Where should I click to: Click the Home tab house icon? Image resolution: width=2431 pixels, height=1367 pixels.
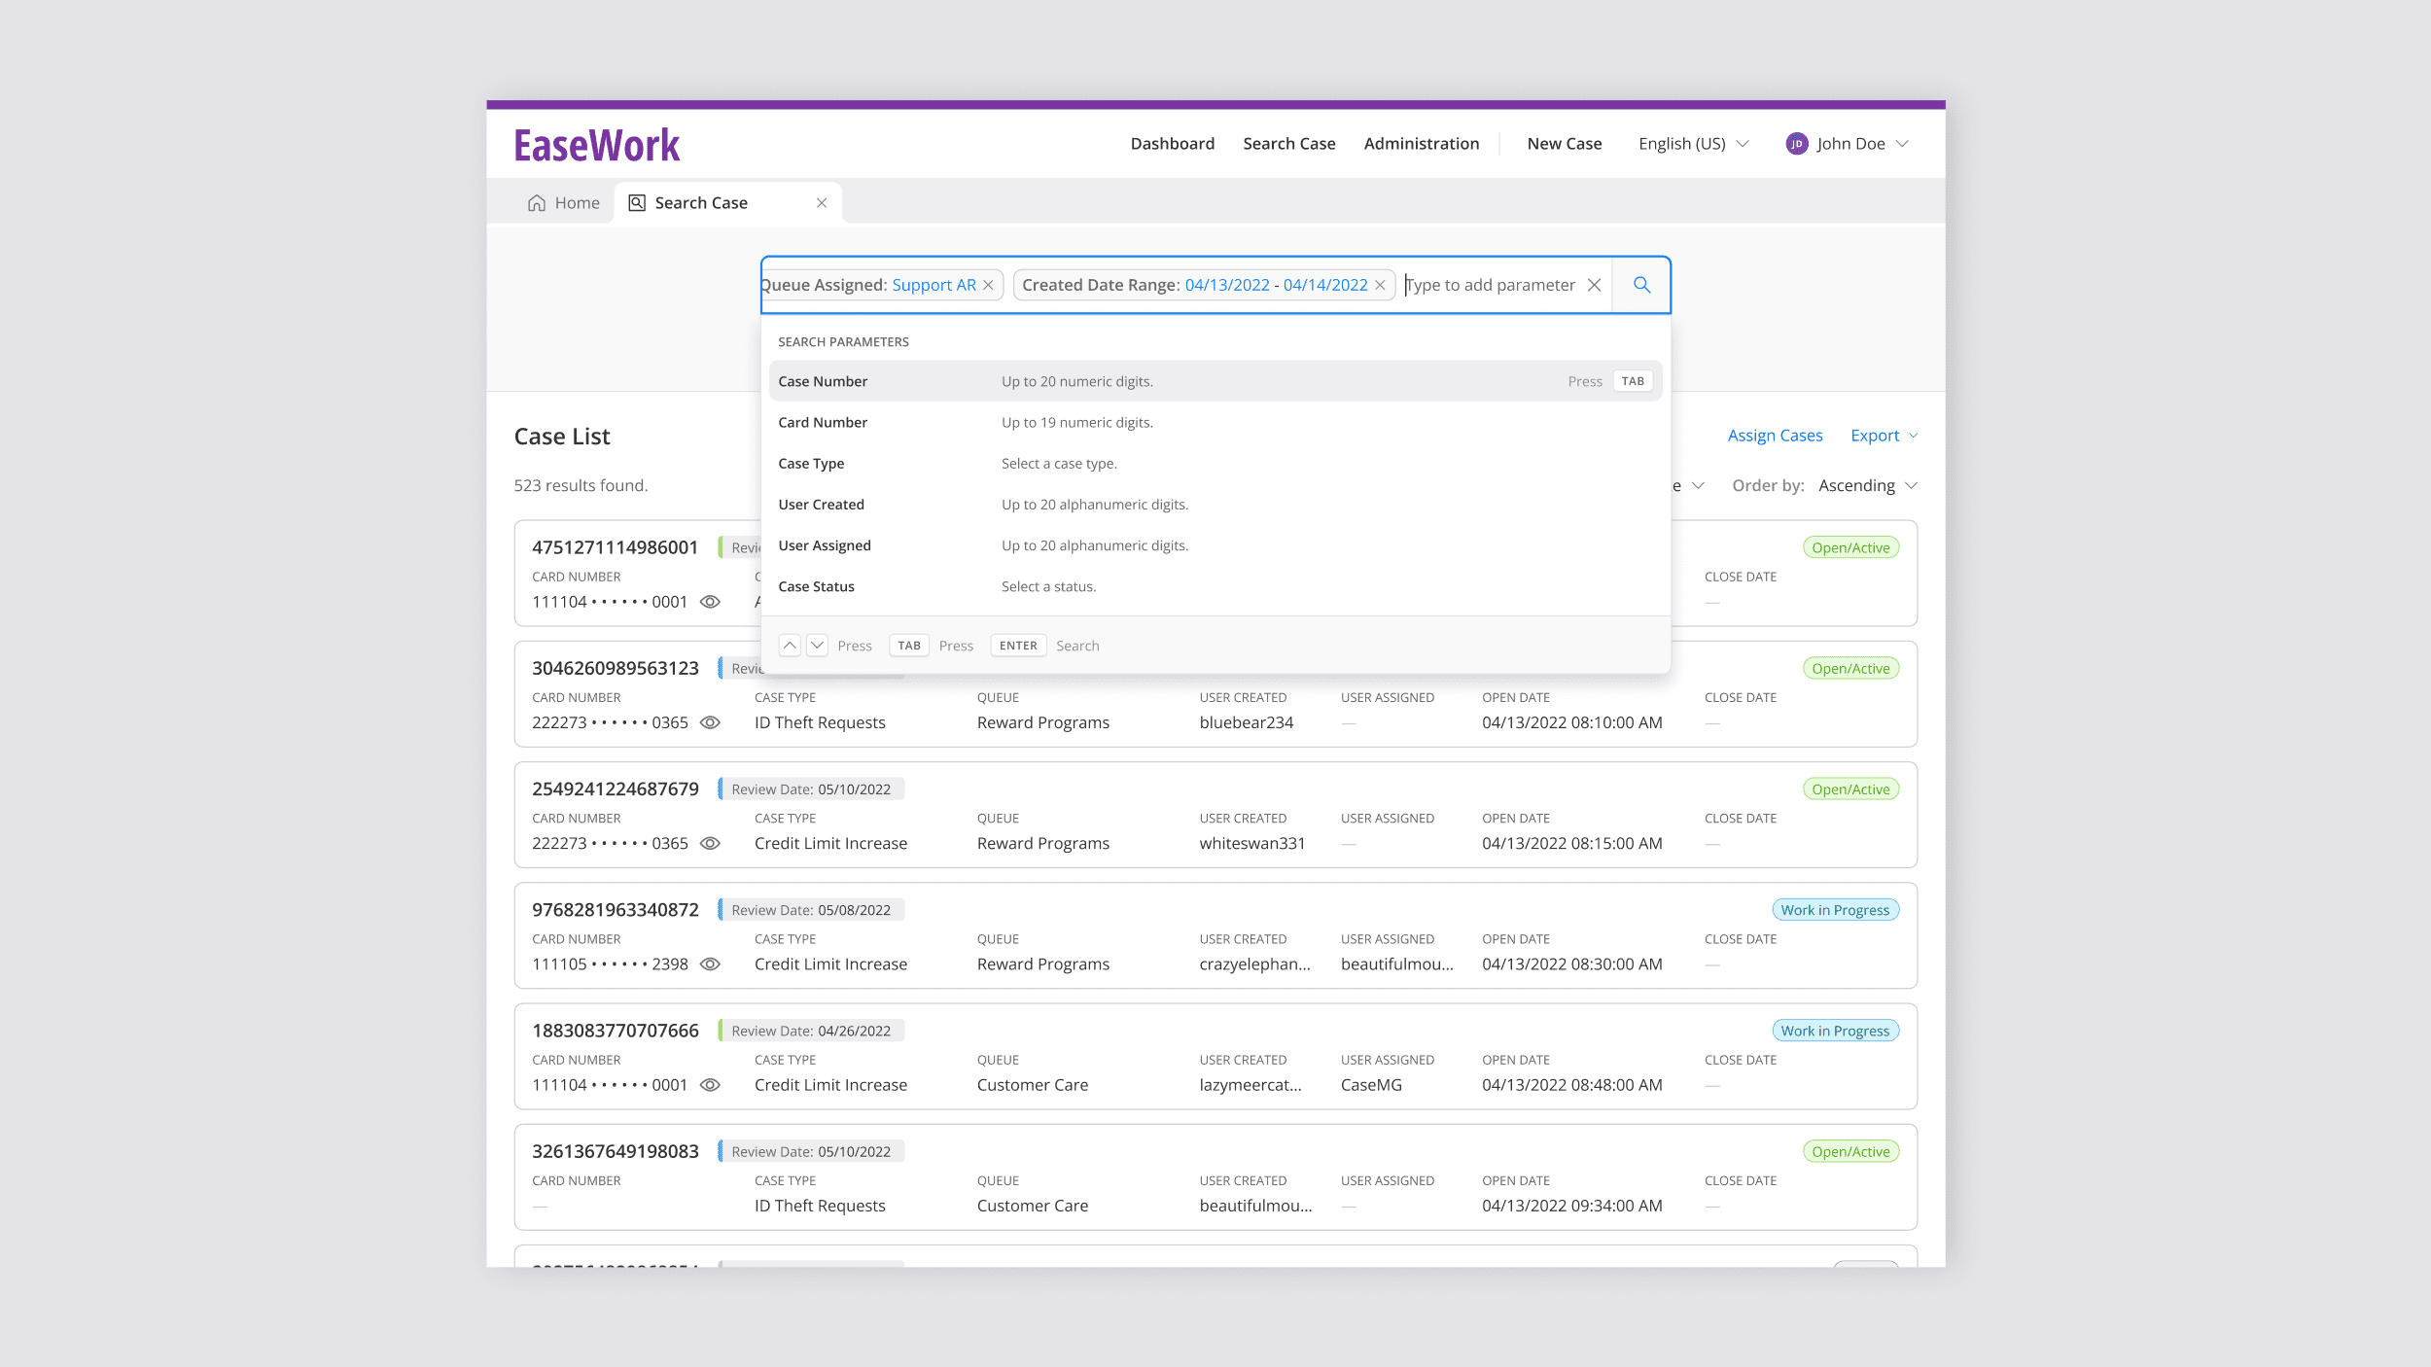(537, 203)
